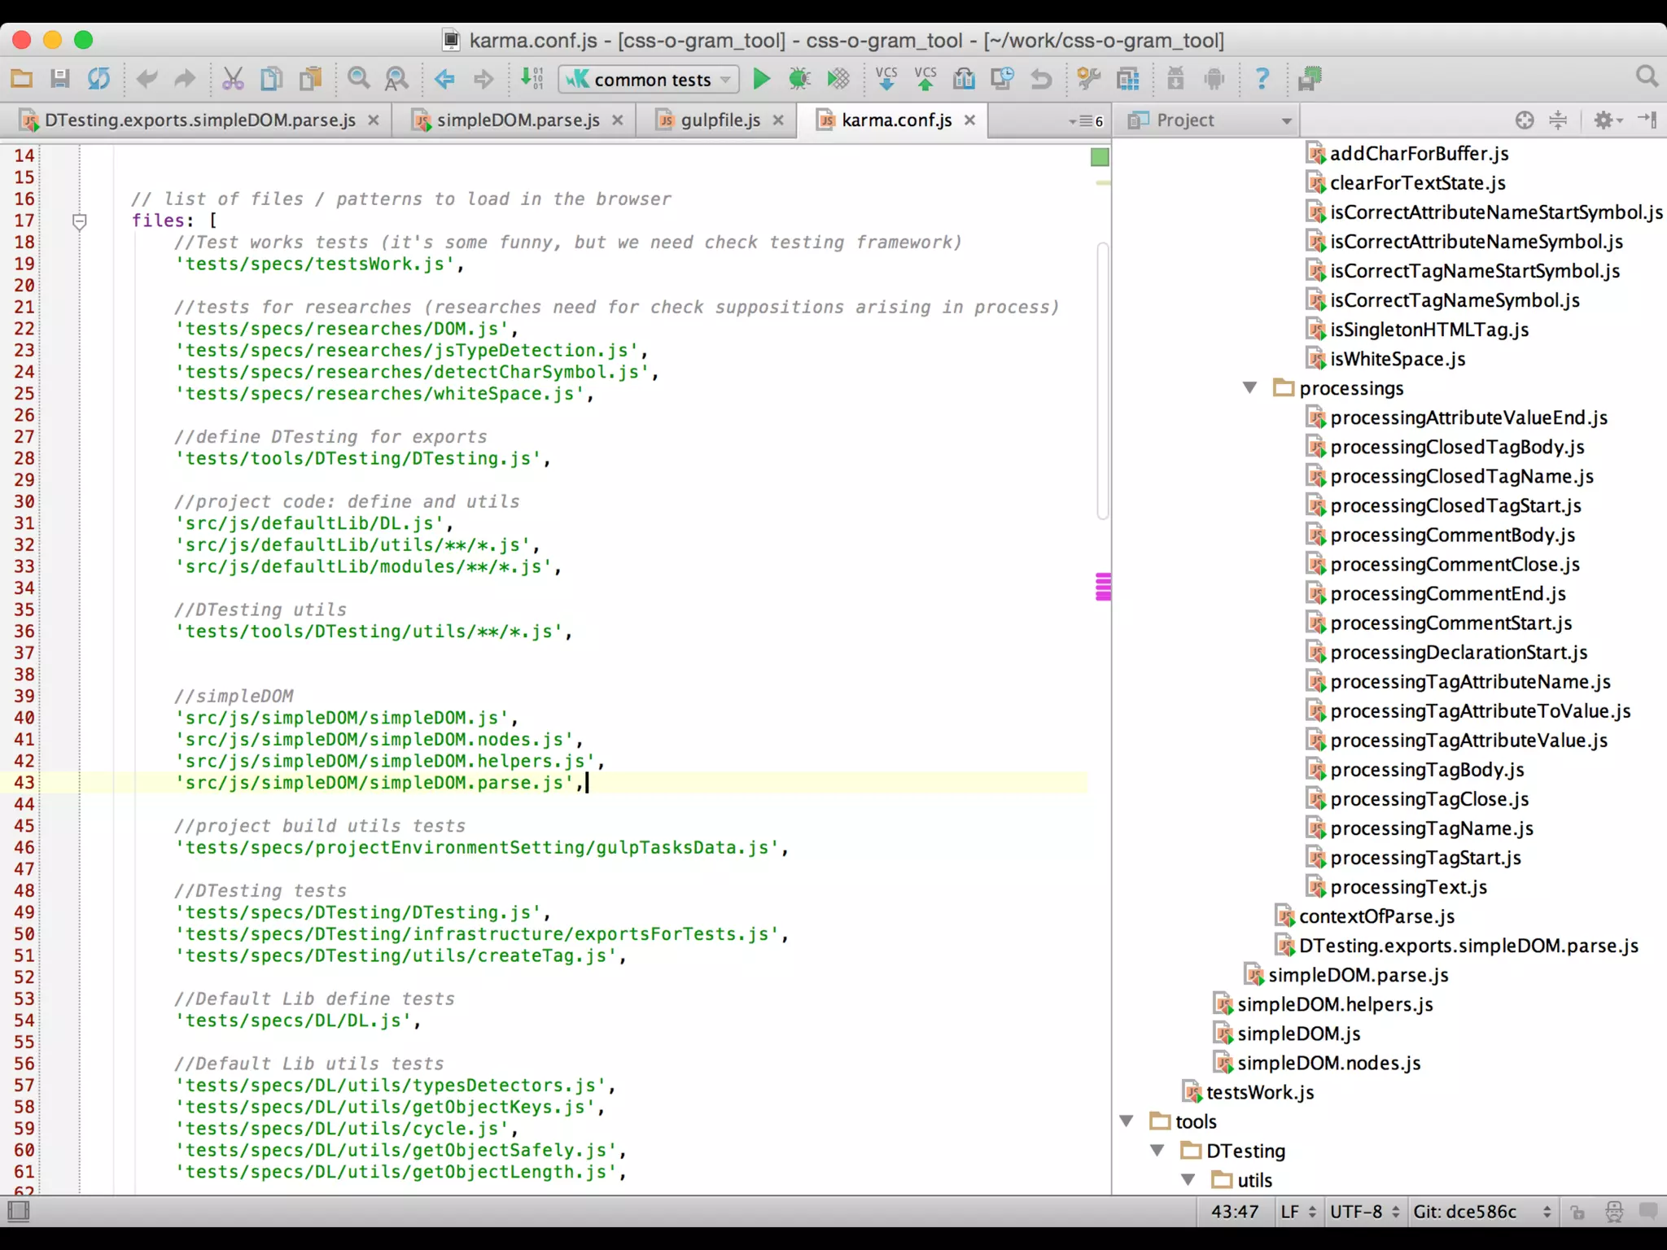Click VCS commit changes icon
This screenshot has width=1667, height=1250.
(x=925, y=79)
